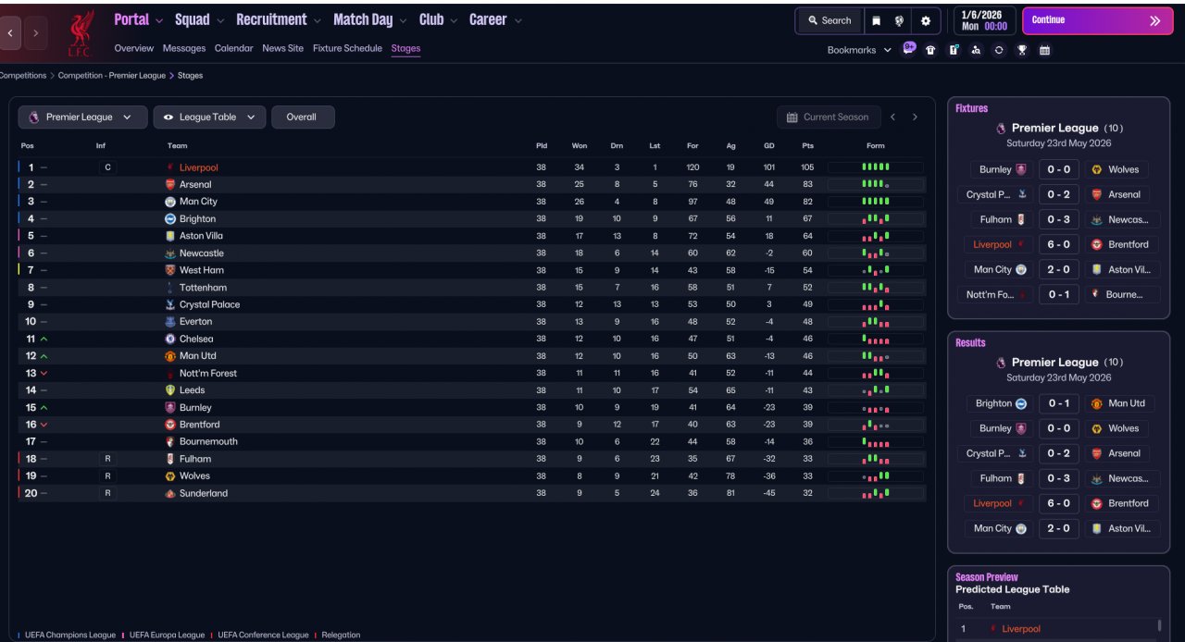1185x642 pixels.
Task: Click the Brighton badge in league table
Action: point(169,219)
